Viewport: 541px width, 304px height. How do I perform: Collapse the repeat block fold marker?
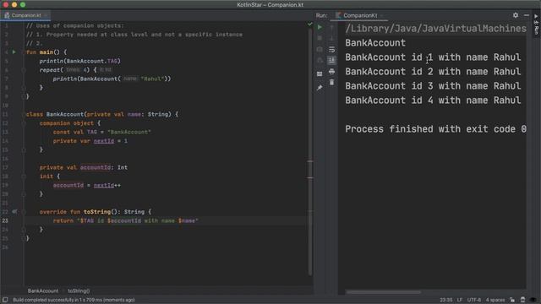24,70
